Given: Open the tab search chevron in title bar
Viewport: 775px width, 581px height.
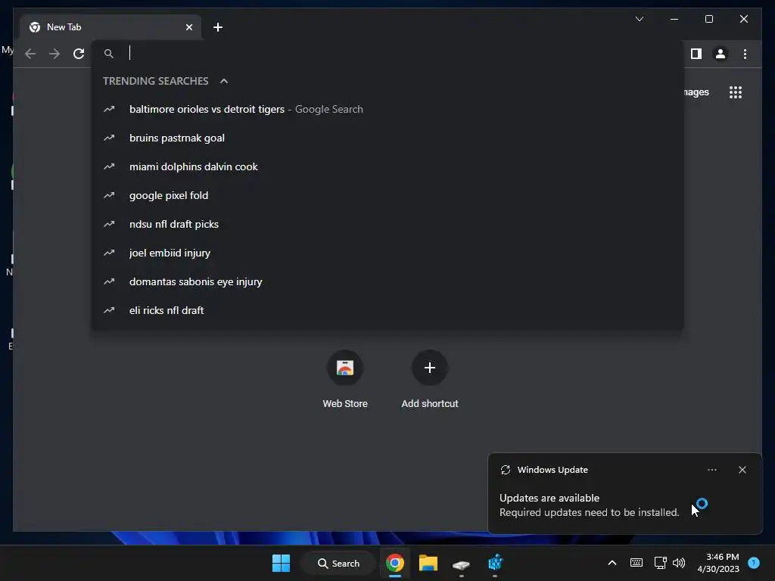Looking at the screenshot, I should [639, 19].
